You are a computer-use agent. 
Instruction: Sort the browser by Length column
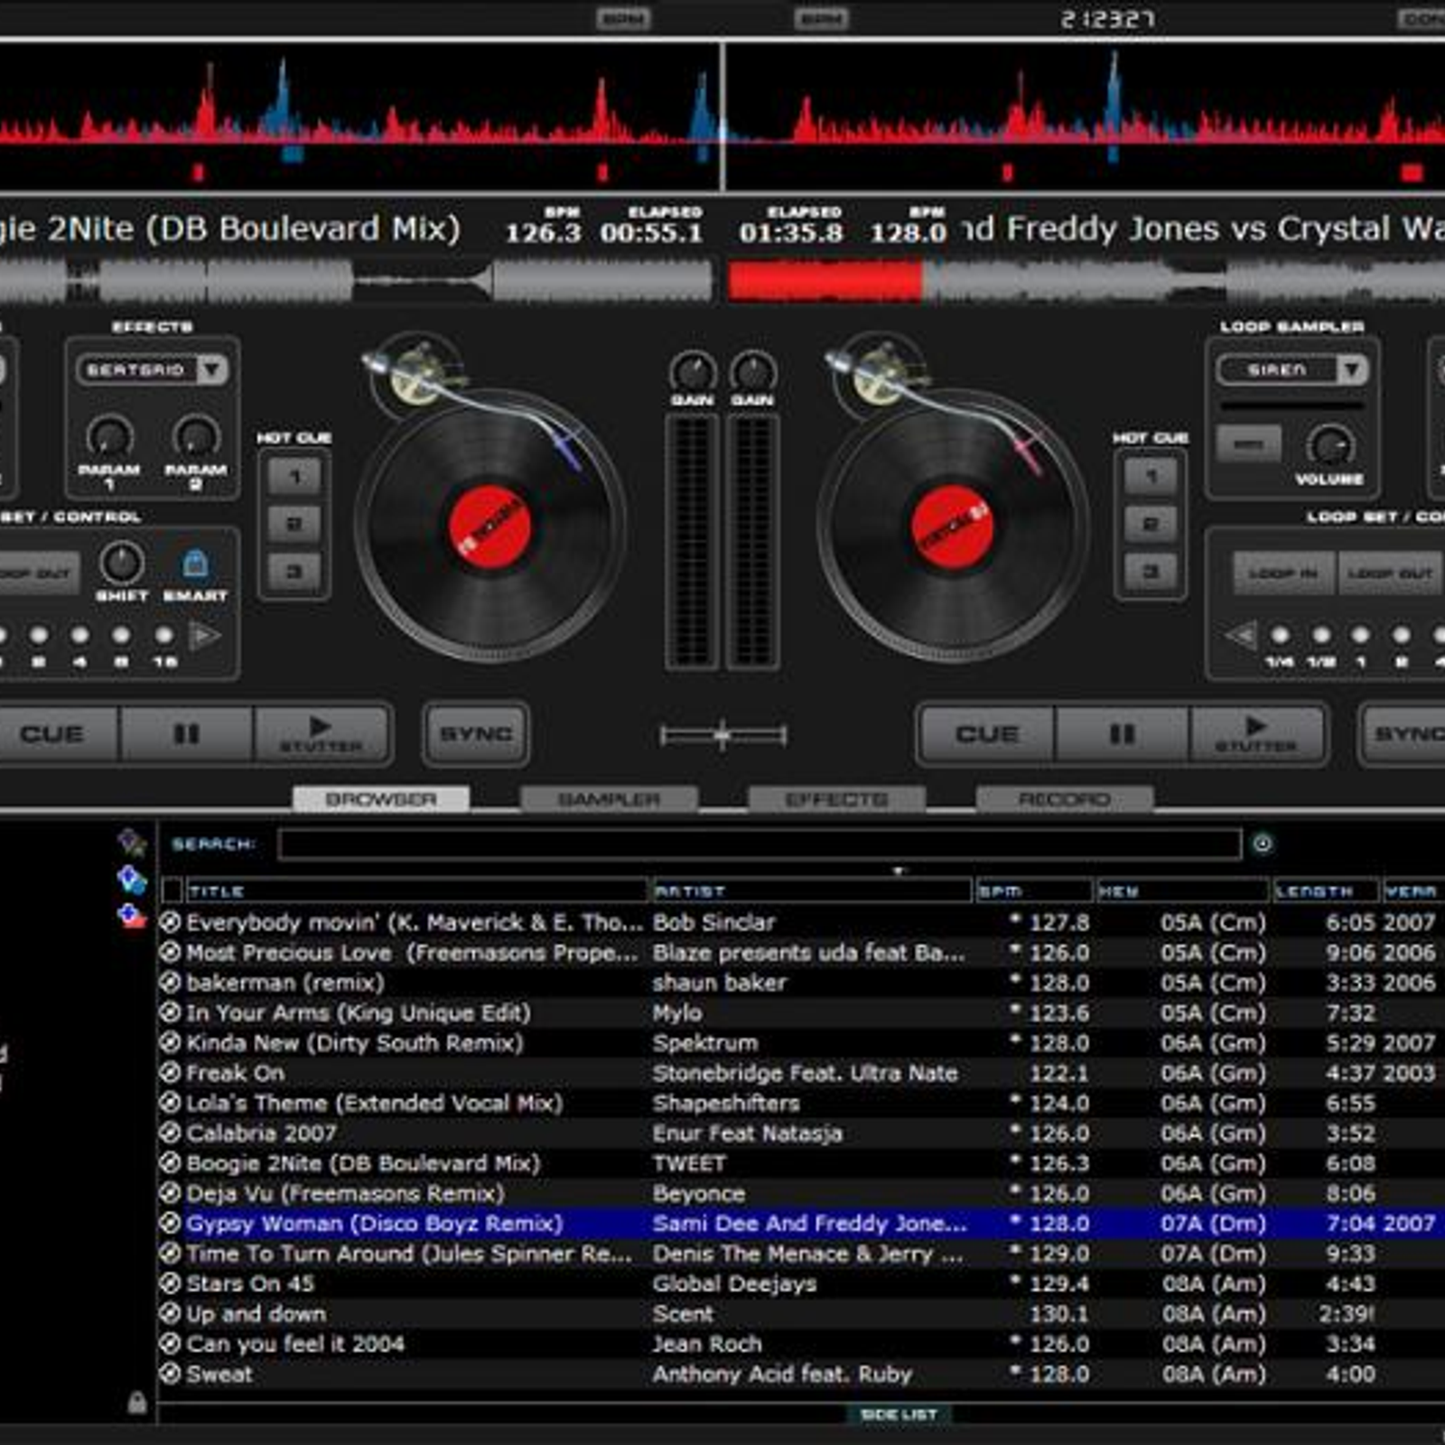(1325, 891)
